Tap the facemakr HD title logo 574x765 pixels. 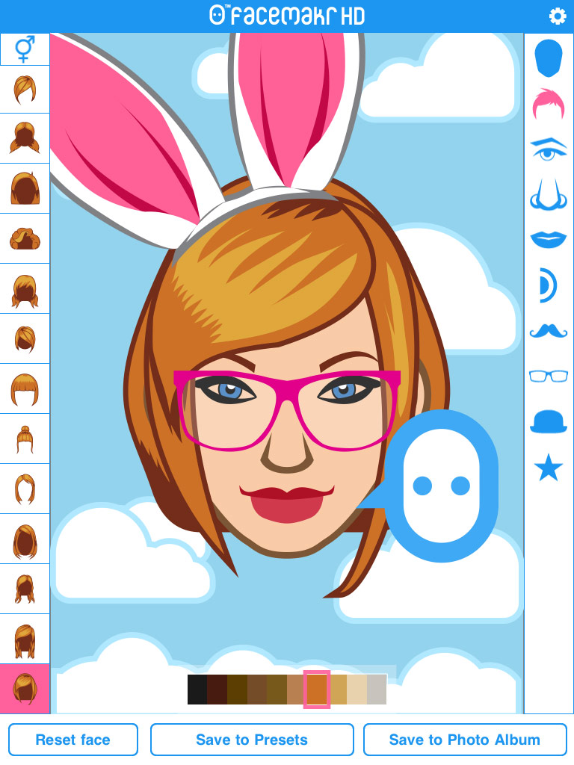point(287,16)
